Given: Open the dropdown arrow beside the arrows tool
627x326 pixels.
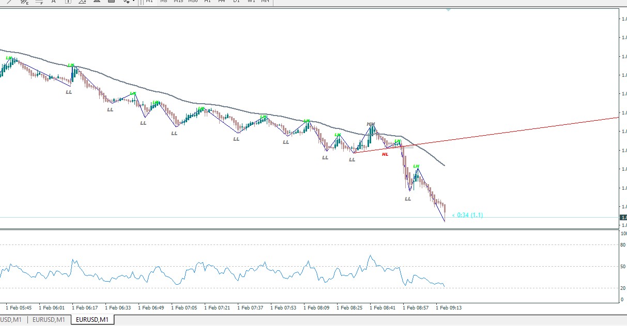Looking at the screenshot, I should [x=134, y=2].
